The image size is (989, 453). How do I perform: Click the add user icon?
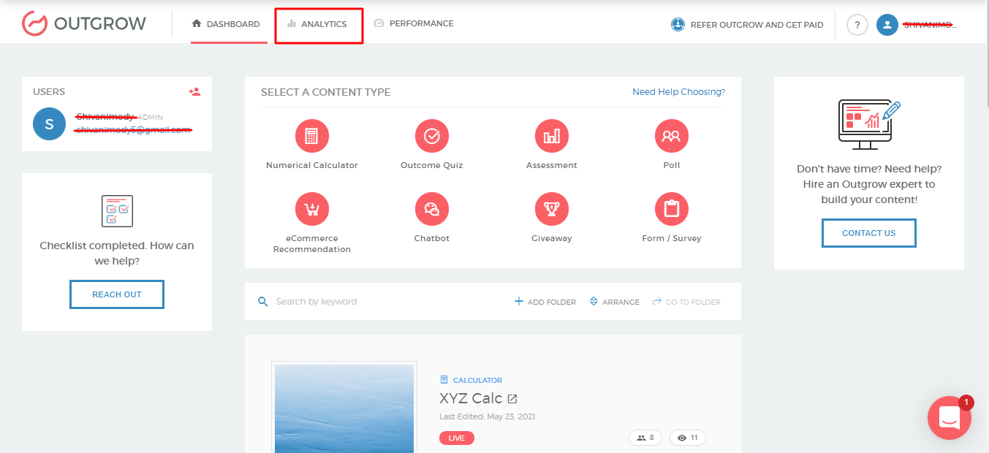pyautogui.click(x=194, y=92)
